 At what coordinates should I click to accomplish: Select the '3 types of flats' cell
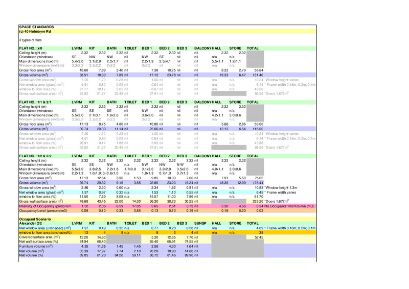30,40
